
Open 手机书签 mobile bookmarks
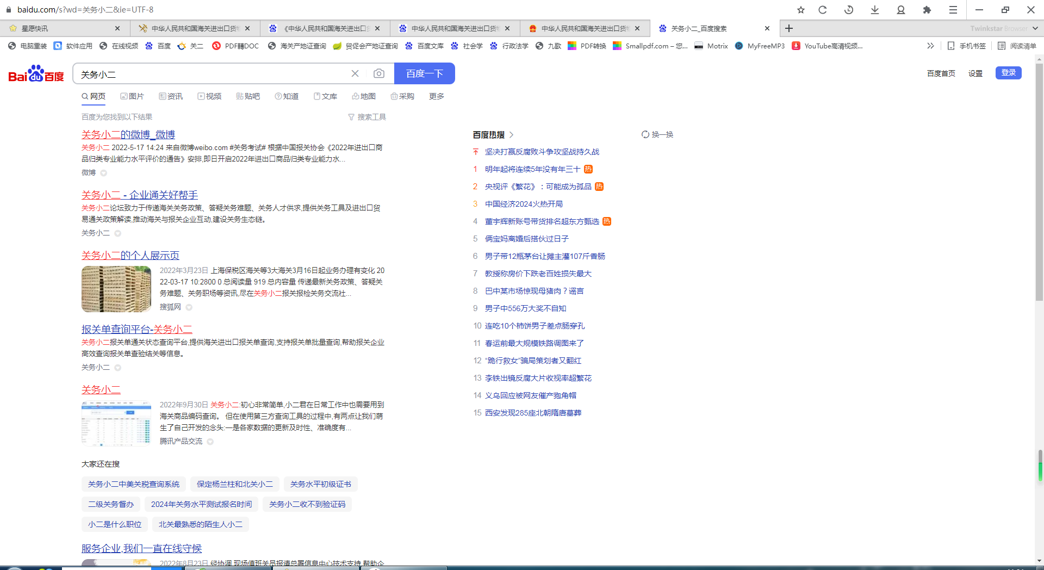pos(966,46)
